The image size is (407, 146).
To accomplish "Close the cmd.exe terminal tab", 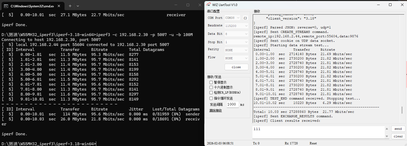I will pyautogui.click(x=59, y=6).
